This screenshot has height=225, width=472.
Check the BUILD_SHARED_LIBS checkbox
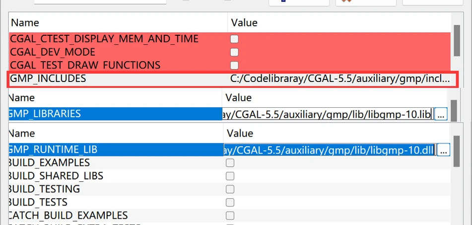(x=230, y=176)
